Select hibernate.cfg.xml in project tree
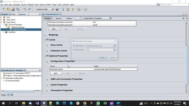 19,29
